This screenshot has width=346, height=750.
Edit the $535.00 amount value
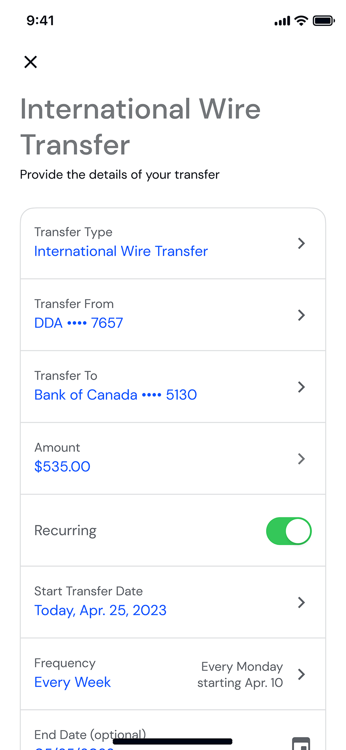pos(62,467)
